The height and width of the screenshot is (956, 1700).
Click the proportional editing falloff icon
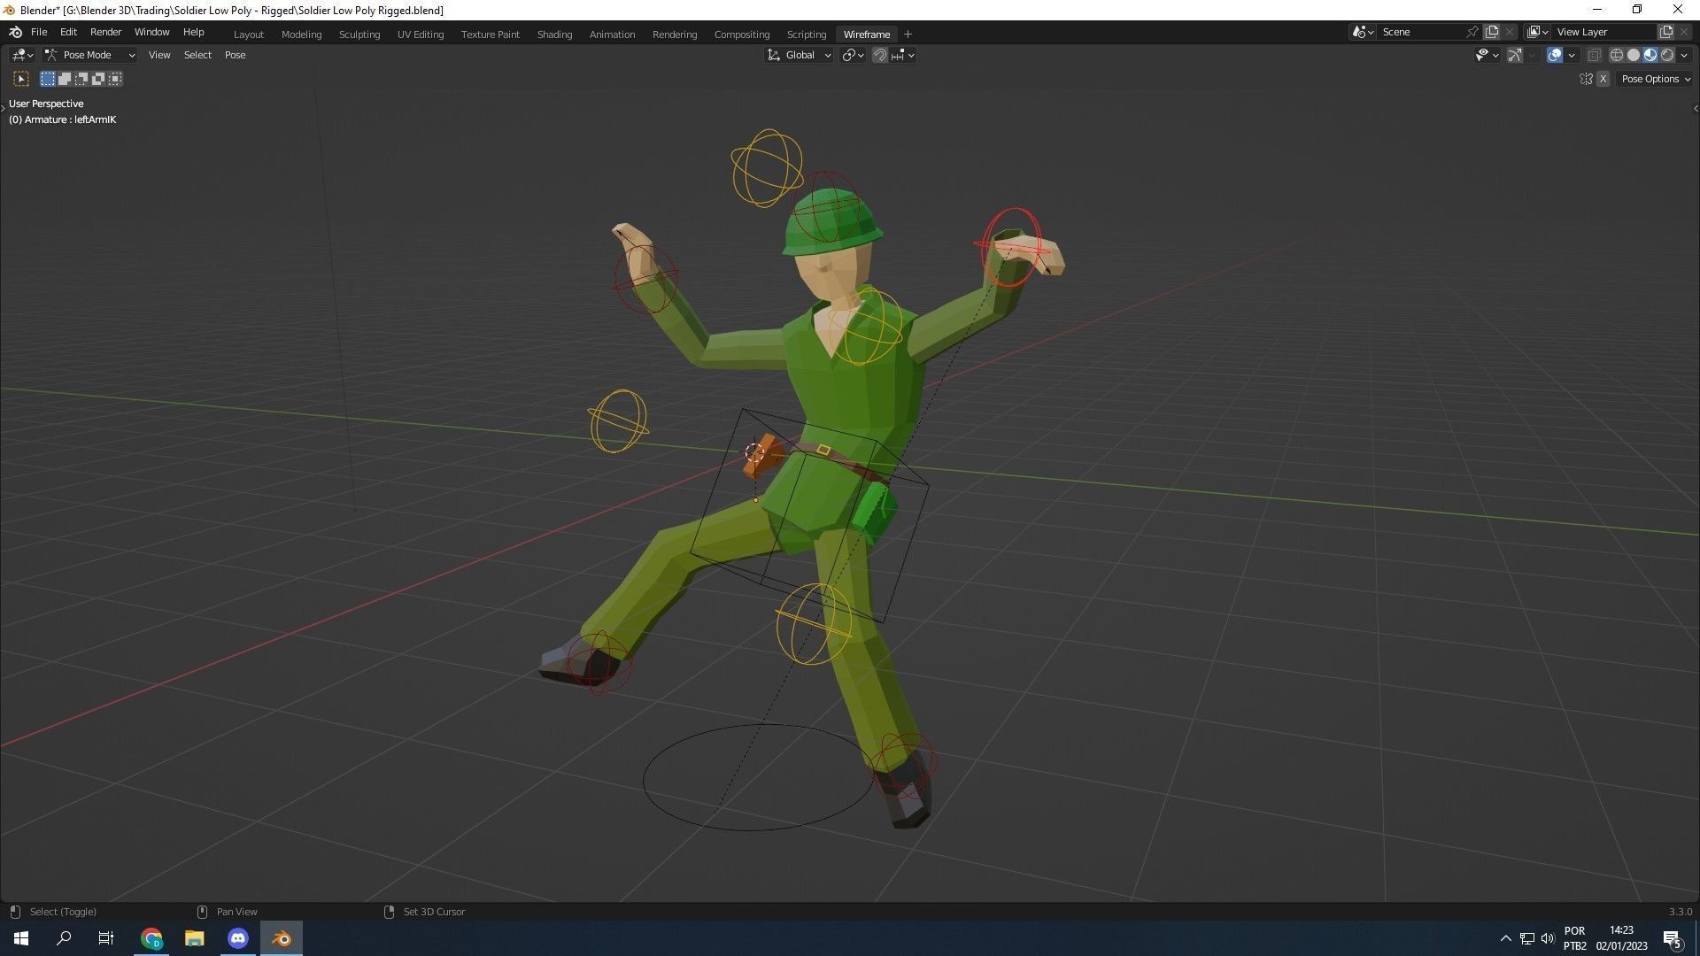point(898,55)
